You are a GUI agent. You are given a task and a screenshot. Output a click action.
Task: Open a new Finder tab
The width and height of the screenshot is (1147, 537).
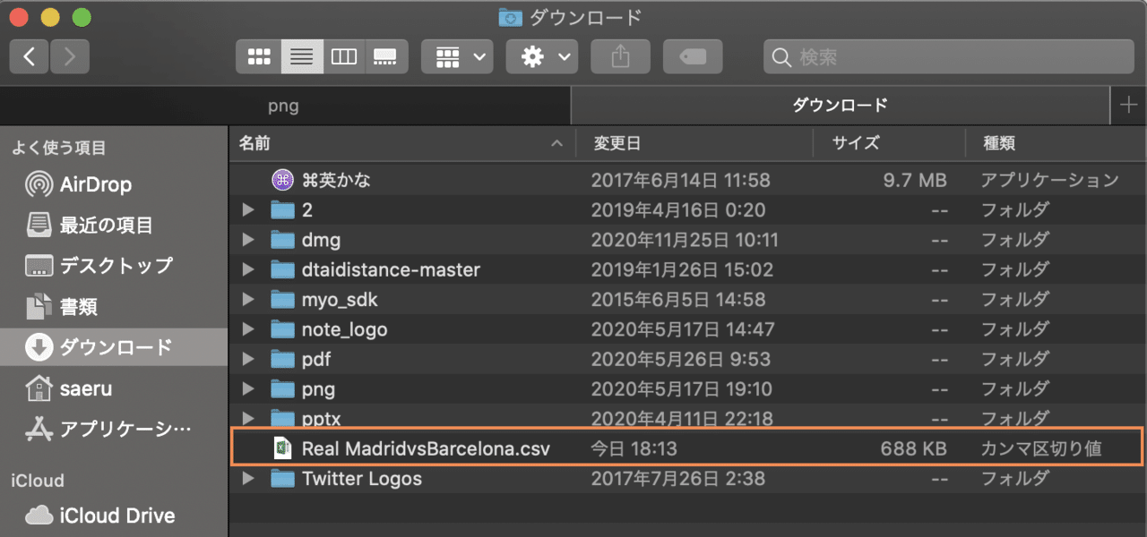[x=1130, y=105]
